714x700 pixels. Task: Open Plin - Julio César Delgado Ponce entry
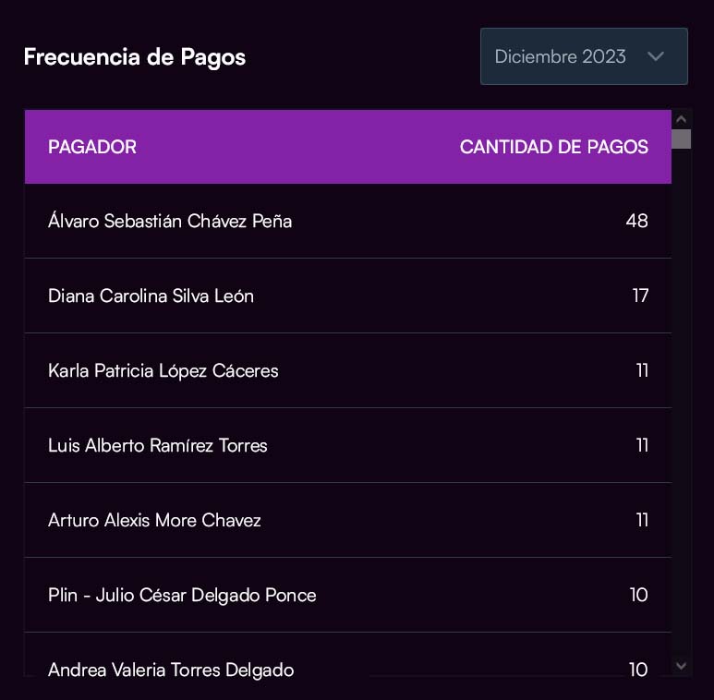point(182,596)
